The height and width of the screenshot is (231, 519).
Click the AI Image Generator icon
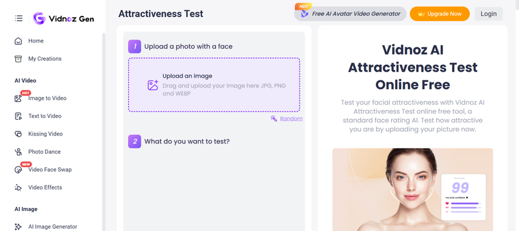pyautogui.click(x=18, y=227)
